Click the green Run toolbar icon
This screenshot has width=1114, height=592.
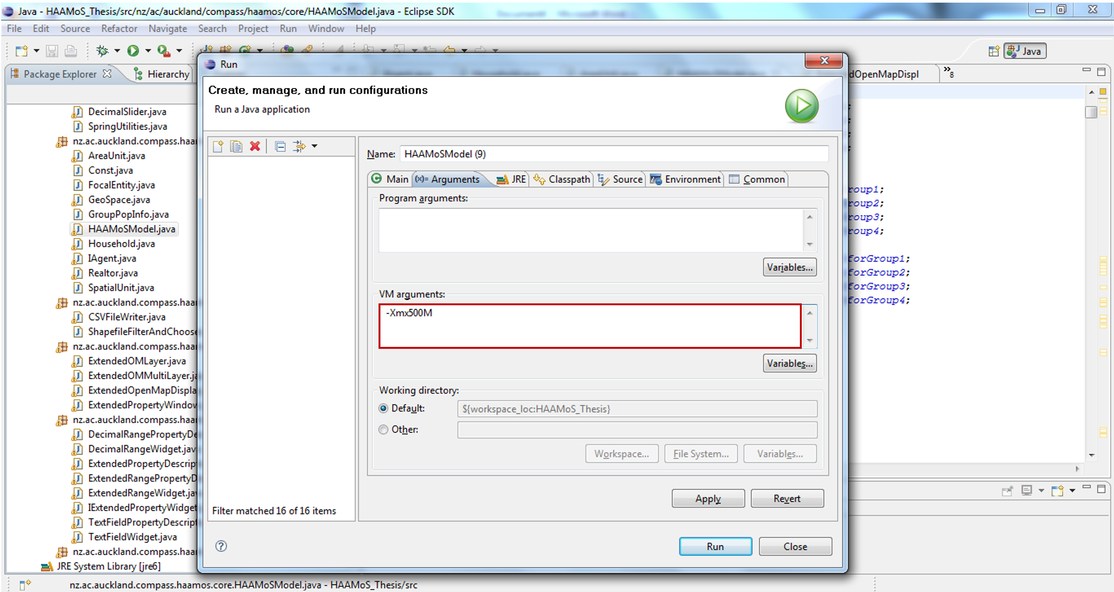[x=133, y=51]
